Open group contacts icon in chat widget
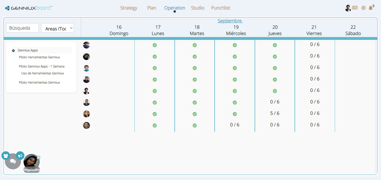Image resolution: width=381 pixels, height=180 pixels. pos(6,156)
